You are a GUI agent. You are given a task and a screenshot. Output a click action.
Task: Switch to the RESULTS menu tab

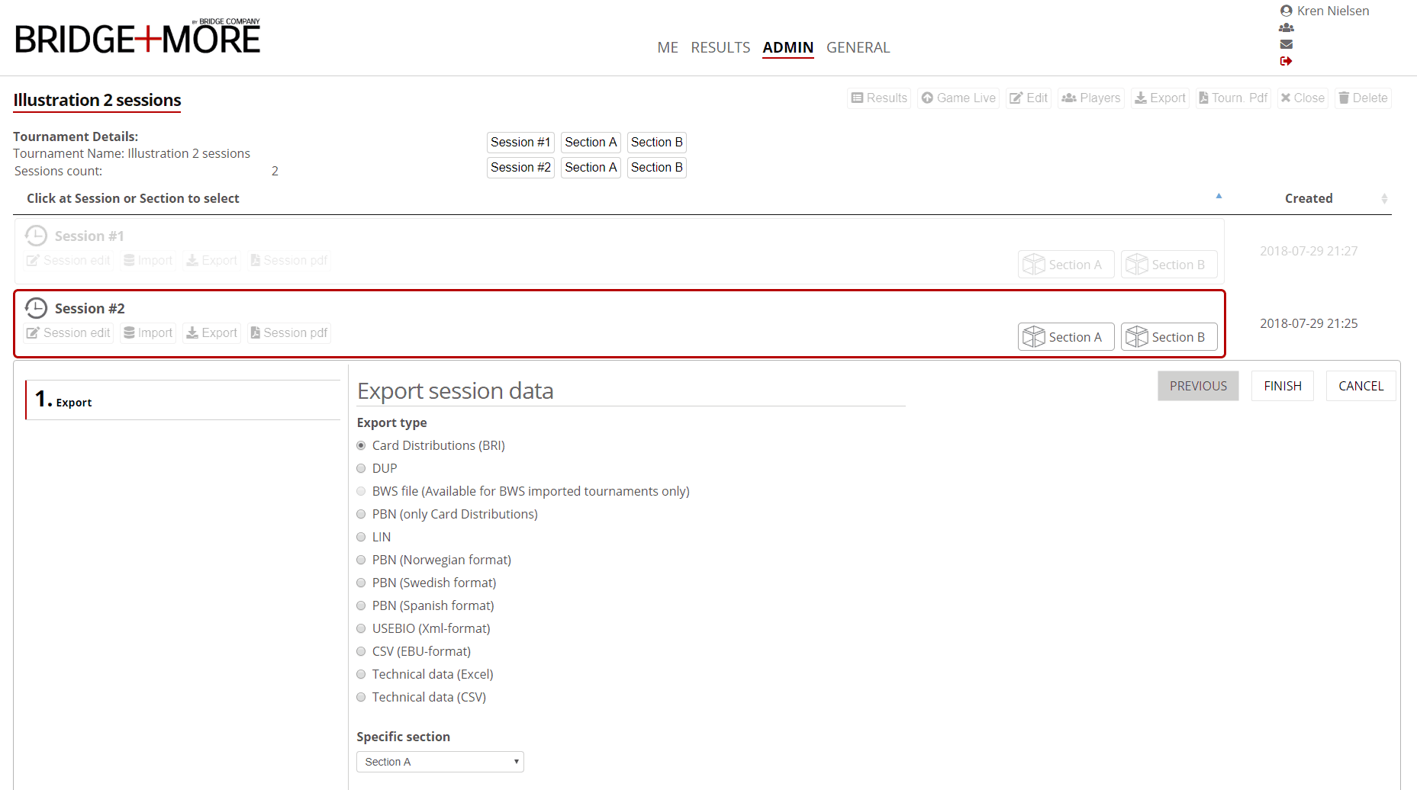click(x=720, y=47)
